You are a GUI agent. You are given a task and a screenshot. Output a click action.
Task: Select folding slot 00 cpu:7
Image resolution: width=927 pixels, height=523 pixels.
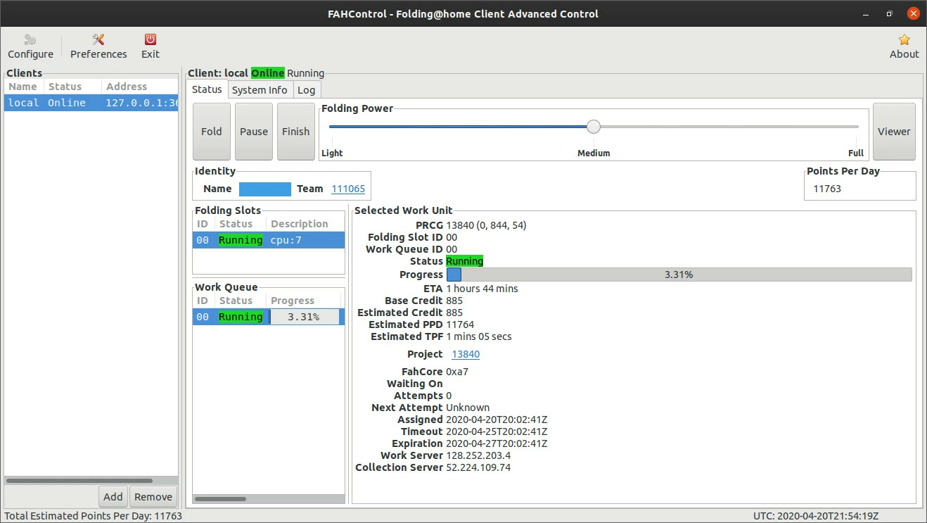click(x=269, y=240)
